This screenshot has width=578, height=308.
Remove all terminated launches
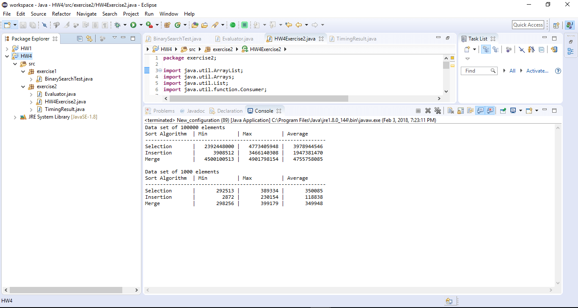(x=438, y=110)
